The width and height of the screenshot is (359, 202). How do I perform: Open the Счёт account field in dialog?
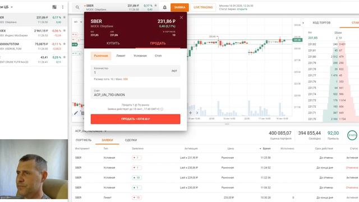pos(135,93)
